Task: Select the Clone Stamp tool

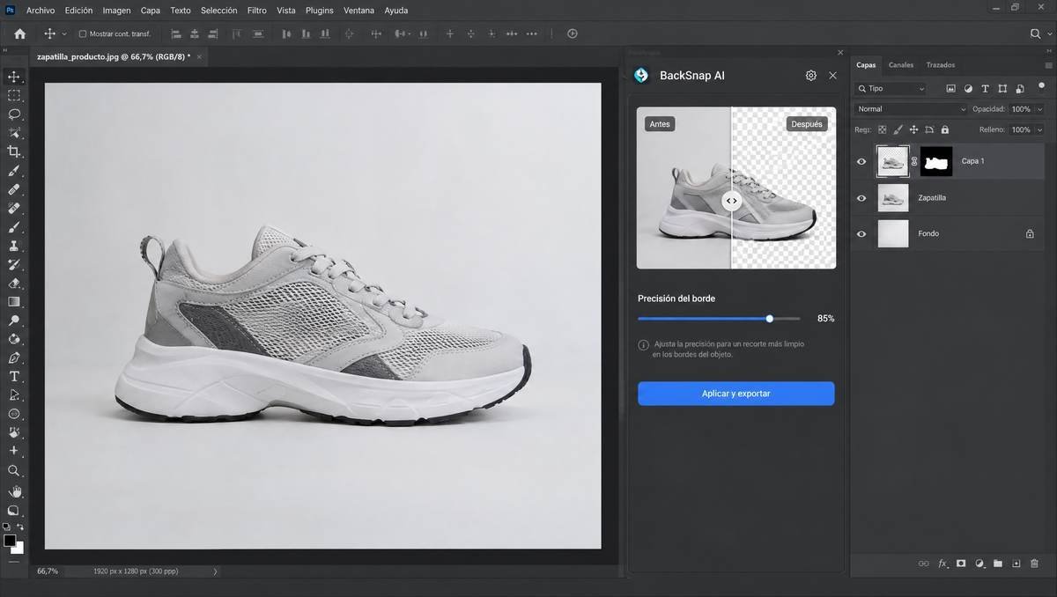Action: click(14, 246)
